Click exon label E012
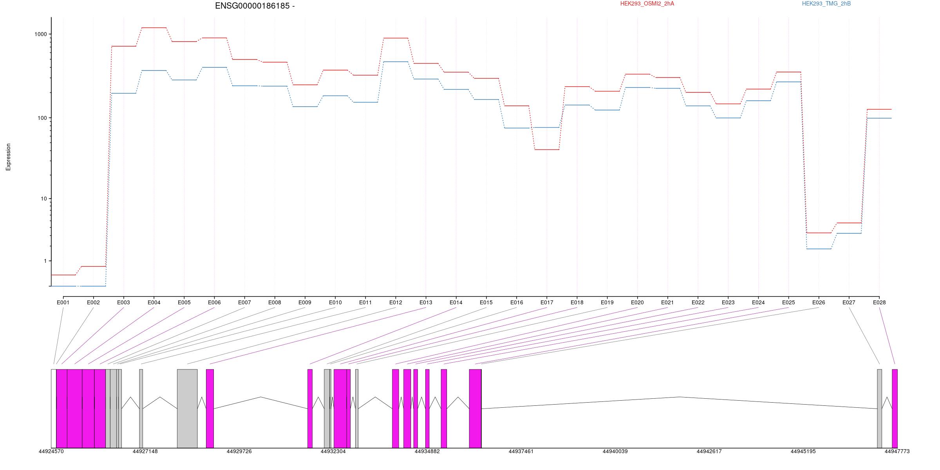Image resolution: width=940 pixels, height=470 pixels. tap(396, 302)
